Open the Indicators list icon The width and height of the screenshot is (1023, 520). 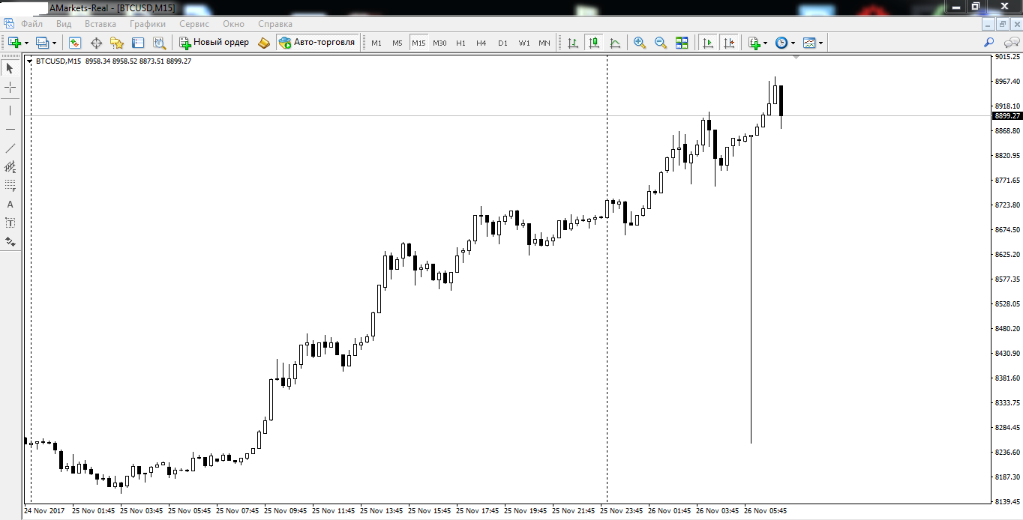click(754, 43)
